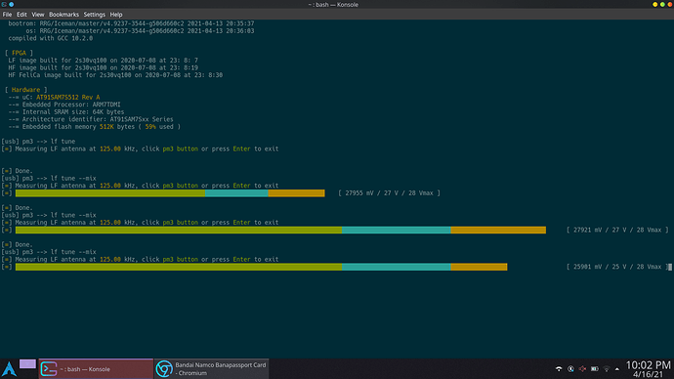
Task: Open the battery status tray icon
Action: click(x=595, y=368)
